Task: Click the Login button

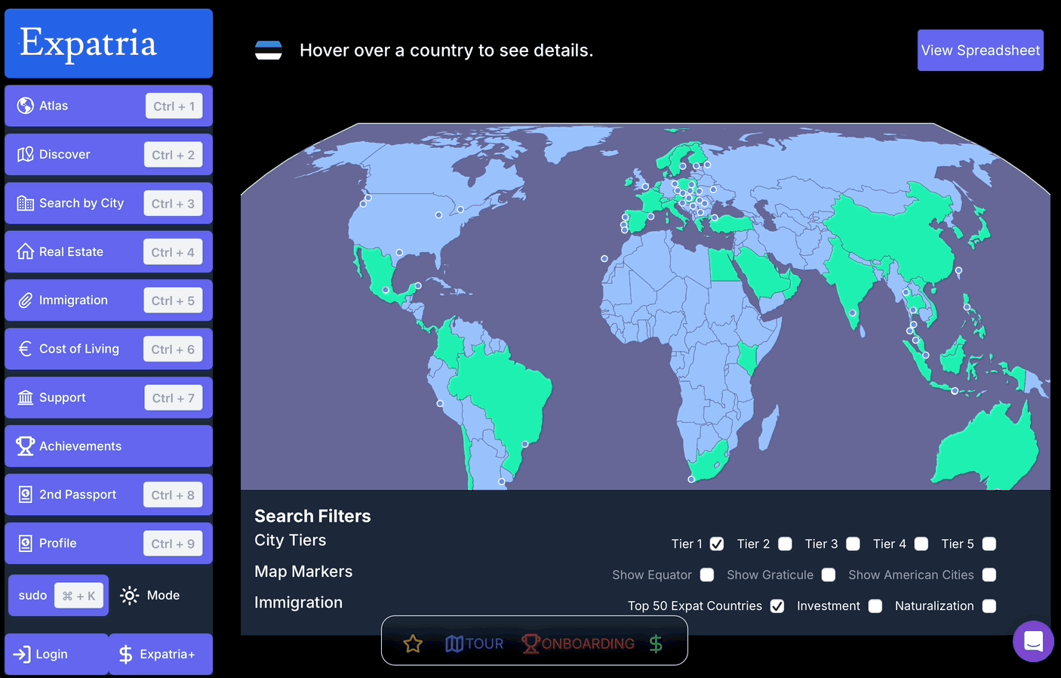Action: pos(57,654)
